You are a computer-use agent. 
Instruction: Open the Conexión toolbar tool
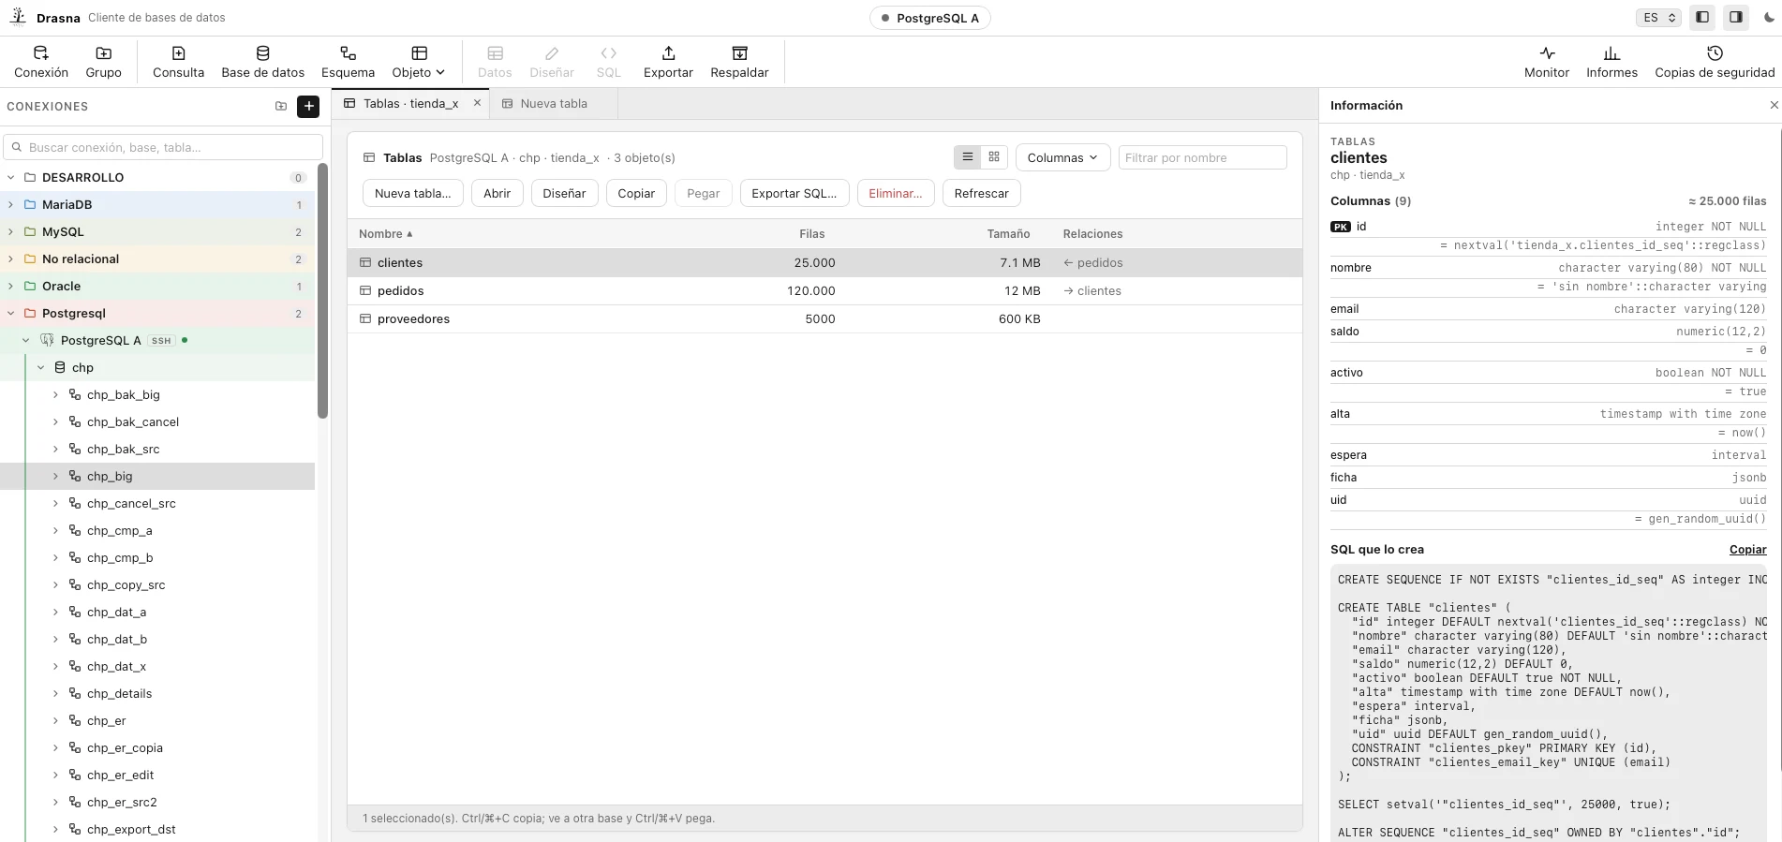click(x=41, y=62)
